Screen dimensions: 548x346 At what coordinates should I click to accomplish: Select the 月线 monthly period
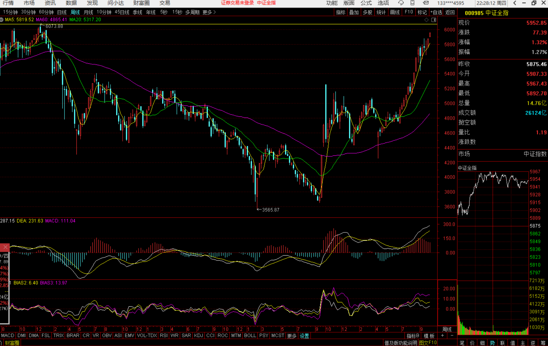pos(89,12)
